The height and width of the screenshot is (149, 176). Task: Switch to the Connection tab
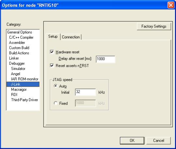(x=71, y=37)
